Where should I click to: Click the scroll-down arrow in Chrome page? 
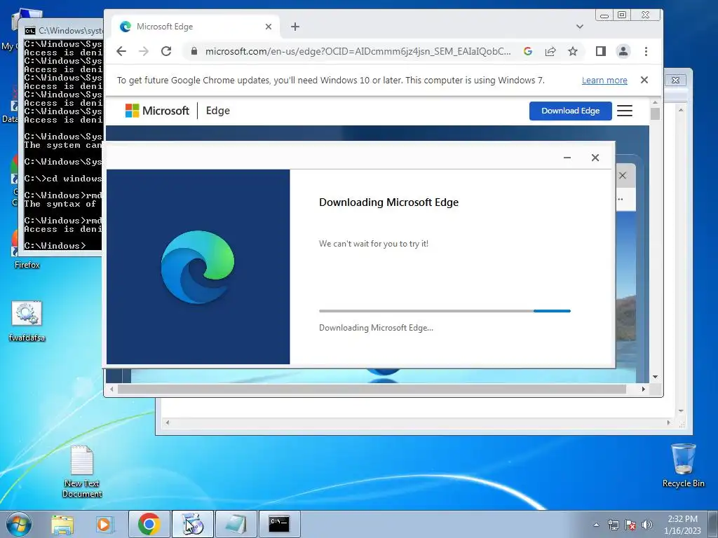655,377
